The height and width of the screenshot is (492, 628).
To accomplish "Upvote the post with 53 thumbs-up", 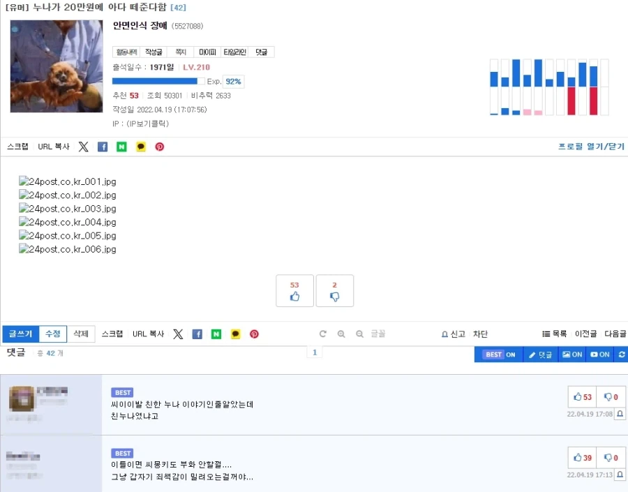I will pyautogui.click(x=294, y=291).
